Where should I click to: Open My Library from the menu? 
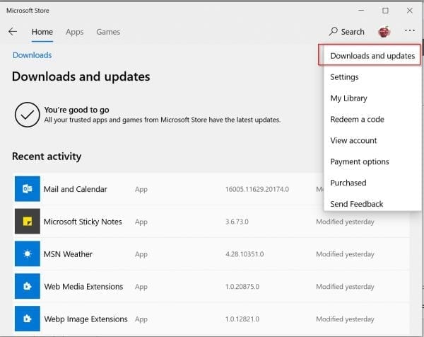(348, 98)
